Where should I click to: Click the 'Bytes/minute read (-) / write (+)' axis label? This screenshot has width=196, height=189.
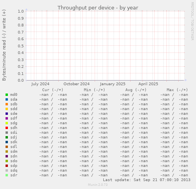pyautogui.click(x=4, y=45)
